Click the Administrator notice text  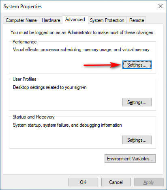pyautogui.click(x=82, y=32)
